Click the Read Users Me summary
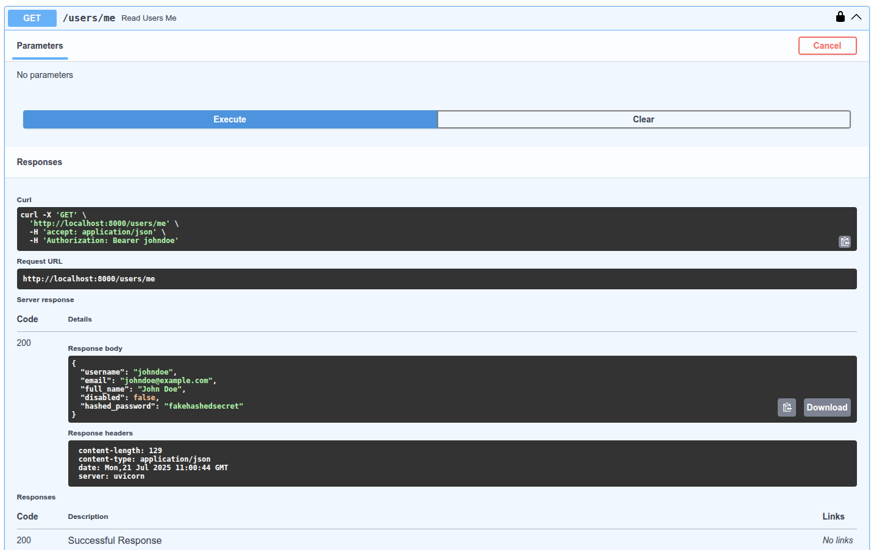The width and height of the screenshot is (874, 550). [x=149, y=18]
